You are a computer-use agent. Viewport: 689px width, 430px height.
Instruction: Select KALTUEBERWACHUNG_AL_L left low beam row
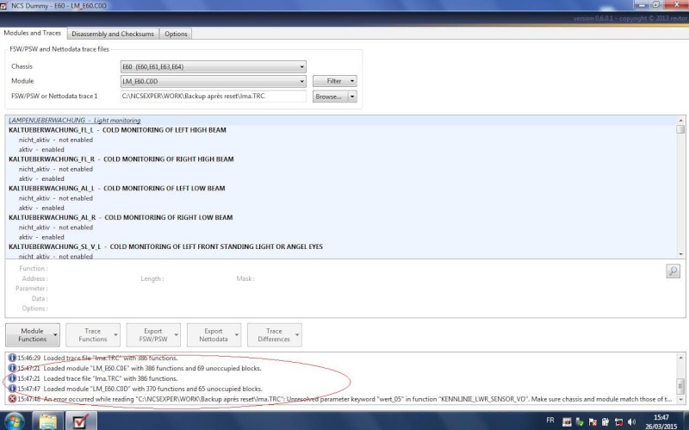pyautogui.click(x=117, y=188)
